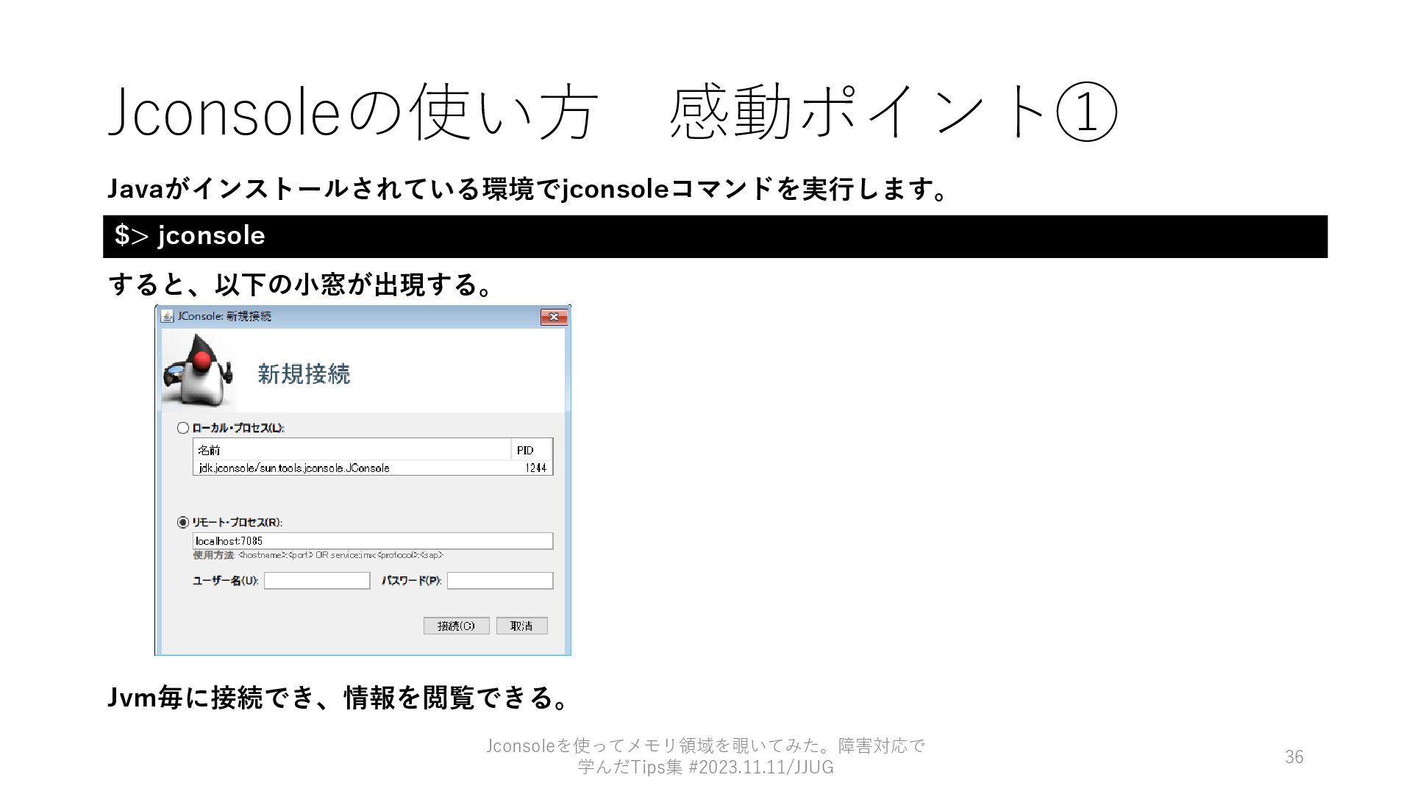Select the リモート・プロセス radio button
The image size is (1412, 794).
[x=183, y=523]
